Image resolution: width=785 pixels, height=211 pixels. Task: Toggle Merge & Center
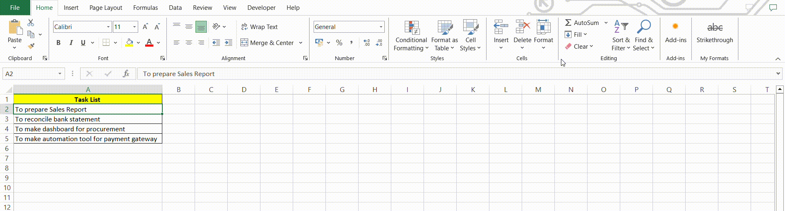pyautogui.click(x=267, y=43)
